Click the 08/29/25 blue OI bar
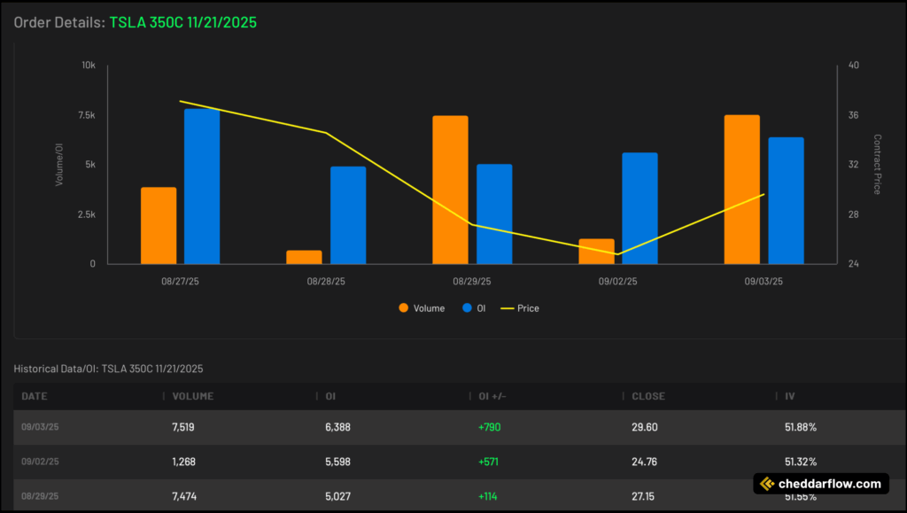 coord(494,214)
